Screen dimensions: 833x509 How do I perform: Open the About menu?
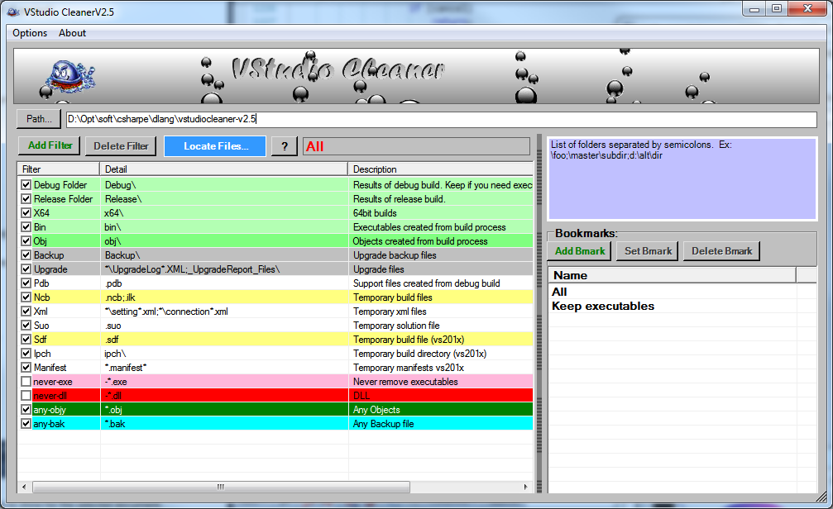tap(72, 33)
